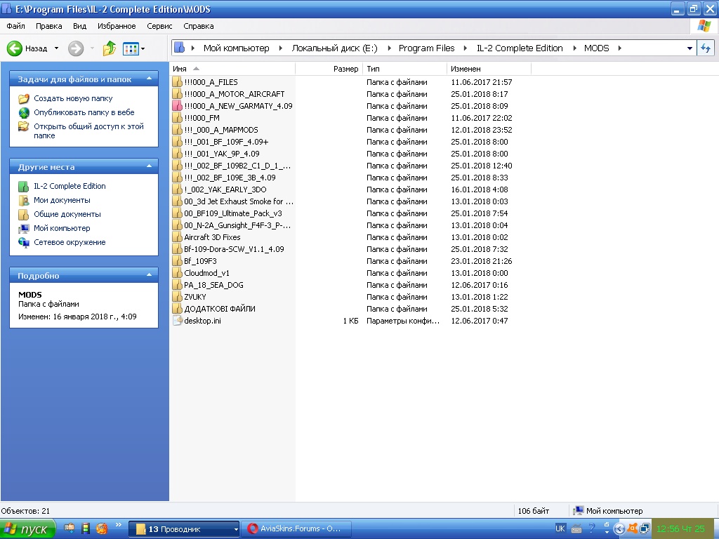This screenshot has width=719, height=539.
Task: Click show desktop quick launch icon
Action: coord(70,528)
